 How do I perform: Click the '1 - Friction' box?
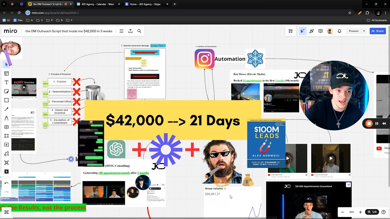click(60, 82)
